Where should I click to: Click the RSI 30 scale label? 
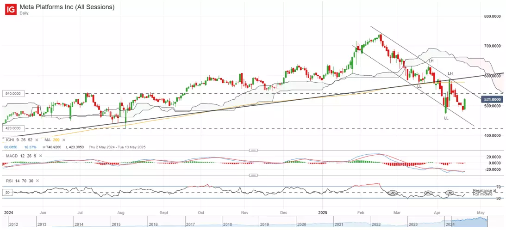pyautogui.click(x=498, y=199)
